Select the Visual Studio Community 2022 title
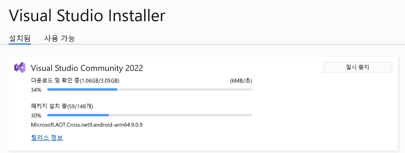This screenshot has height=153, width=405. [x=87, y=68]
